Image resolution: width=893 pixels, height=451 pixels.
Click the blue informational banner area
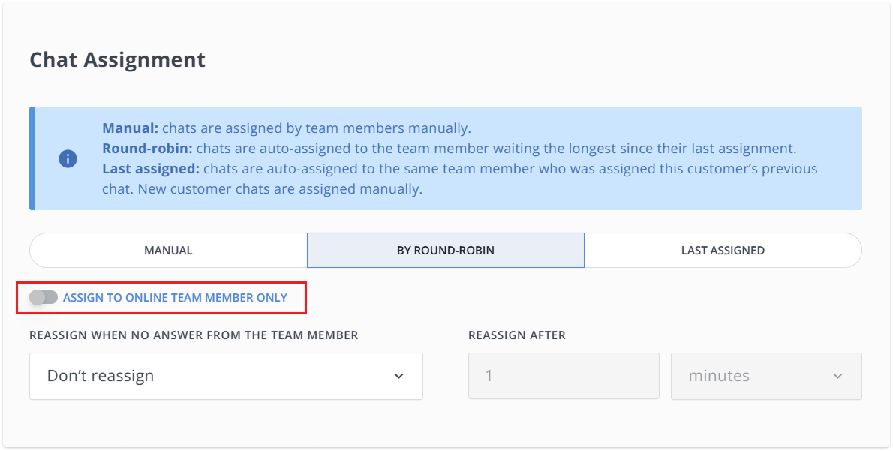tap(446, 158)
